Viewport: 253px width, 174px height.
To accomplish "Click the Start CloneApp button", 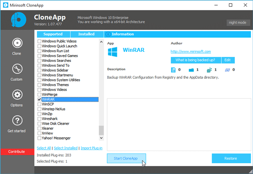I will 126,158.
